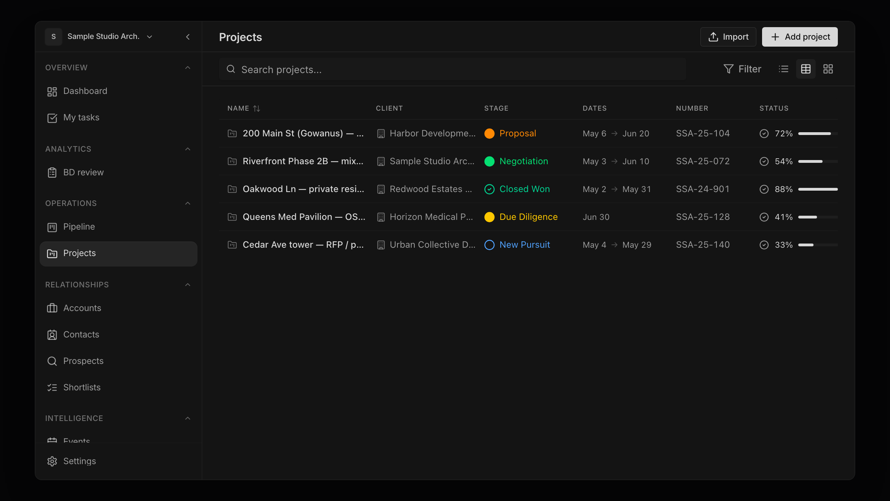Open Accounts in sidebar
Screen dimensions: 890x501
118,308
